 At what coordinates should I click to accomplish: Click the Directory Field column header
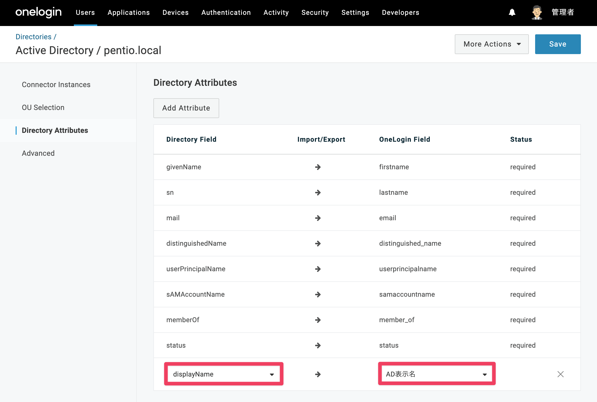[191, 140]
